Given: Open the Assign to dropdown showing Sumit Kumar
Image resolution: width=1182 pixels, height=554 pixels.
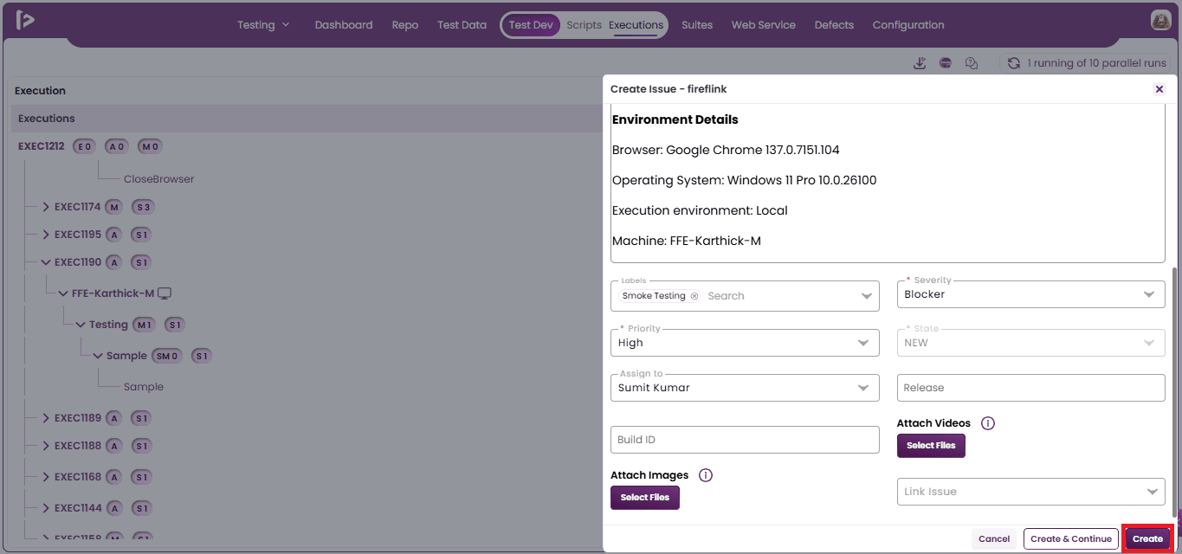Looking at the screenshot, I should pos(745,388).
